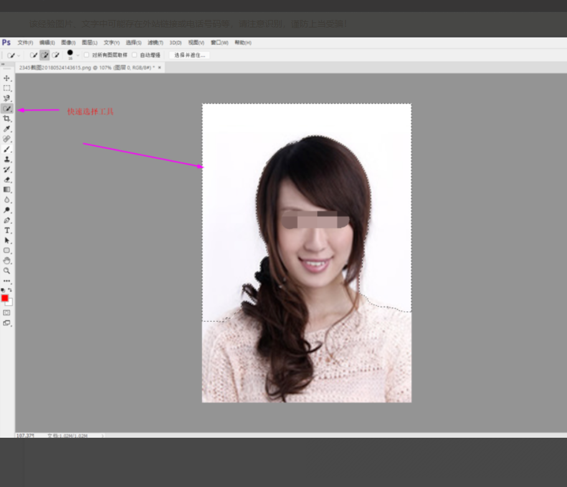Select the Rectangular Marquee tool
567x487 pixels.
click(7, 89)
